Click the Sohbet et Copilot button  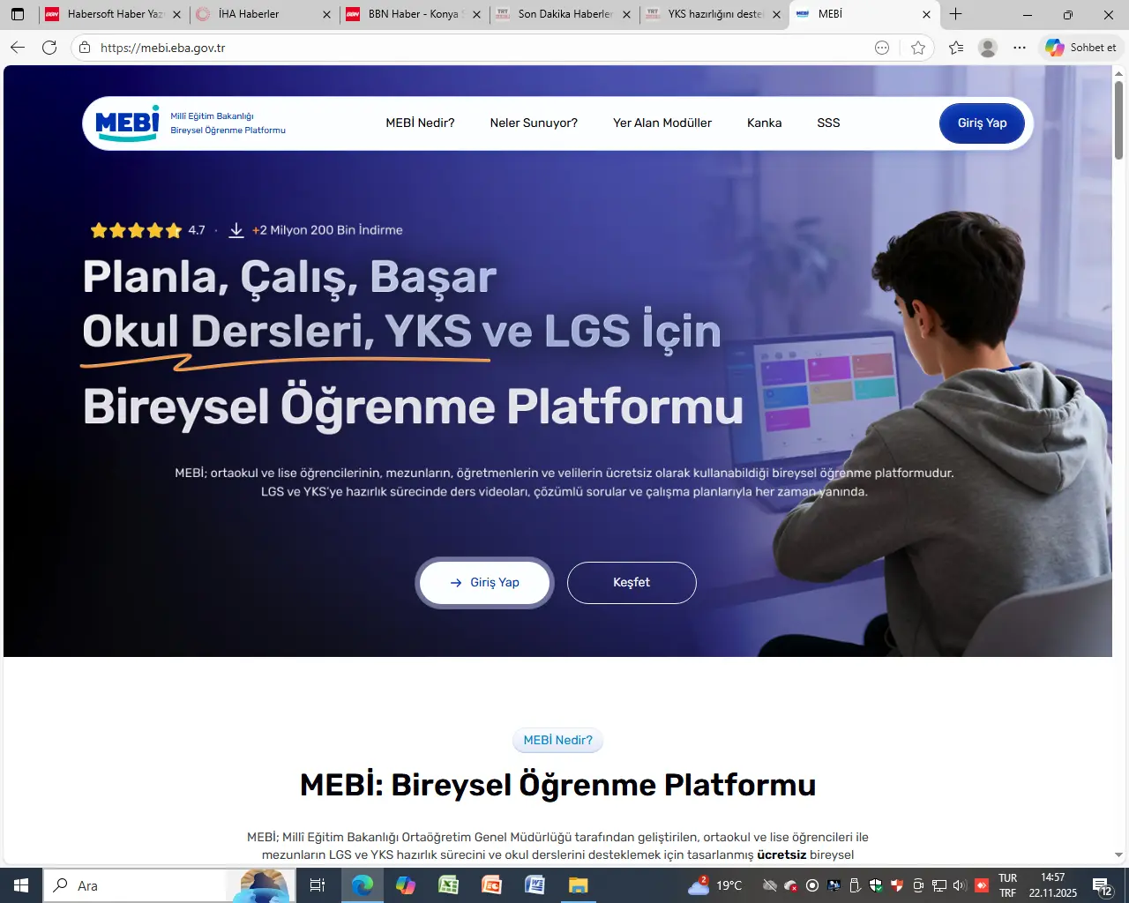tap(1081, 48)
